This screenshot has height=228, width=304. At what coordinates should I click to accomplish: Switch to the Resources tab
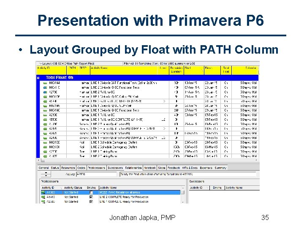pyautogui.click(x=68, y=168)
